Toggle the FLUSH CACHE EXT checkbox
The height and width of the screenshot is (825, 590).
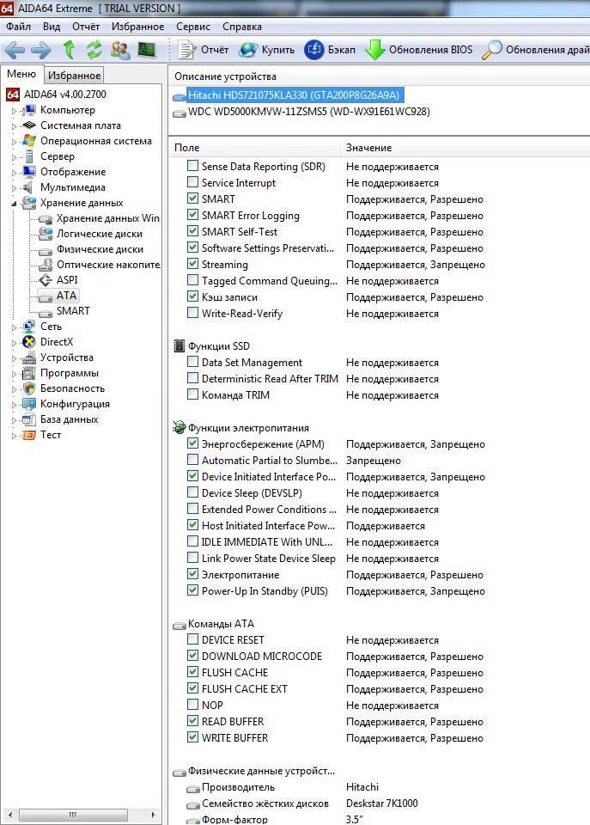click(x=193, y=688)
